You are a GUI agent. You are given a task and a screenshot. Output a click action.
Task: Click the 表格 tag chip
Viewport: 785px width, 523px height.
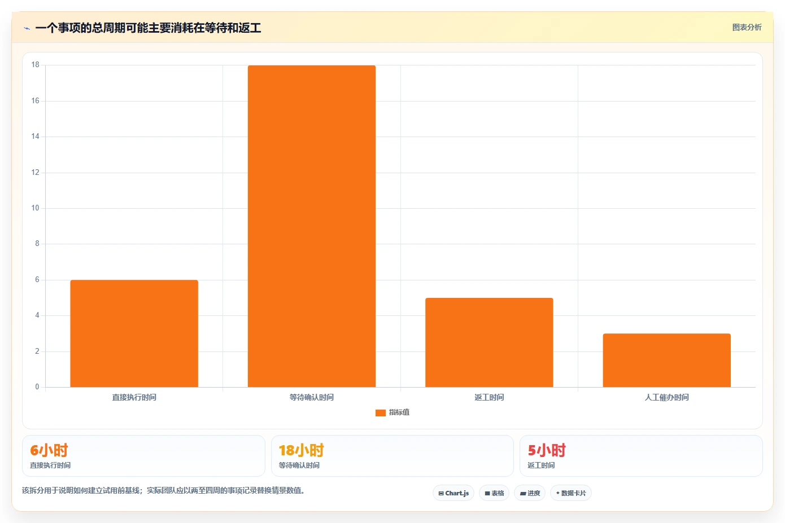click(494, 493)
